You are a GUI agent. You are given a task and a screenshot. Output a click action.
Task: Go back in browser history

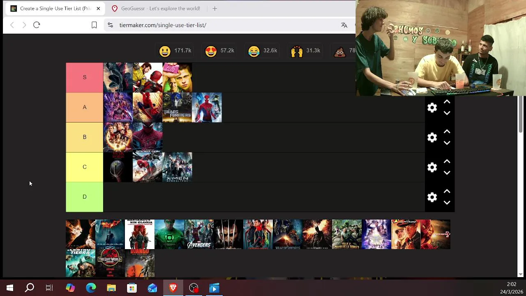coord(12,25)
